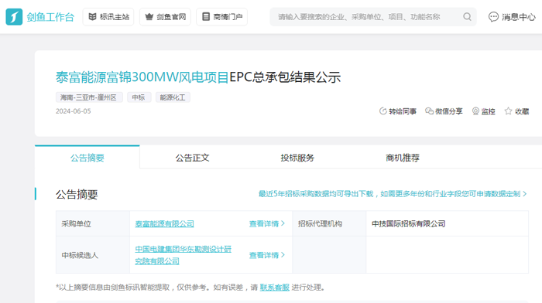Switch to the 公告正文 tab

click(x=192, y=158)
